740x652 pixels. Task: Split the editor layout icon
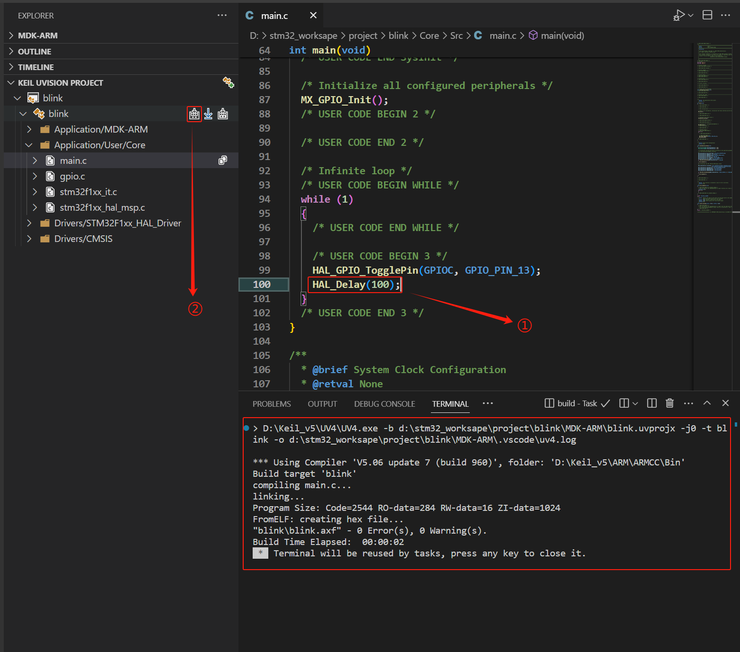pos(707,15)
